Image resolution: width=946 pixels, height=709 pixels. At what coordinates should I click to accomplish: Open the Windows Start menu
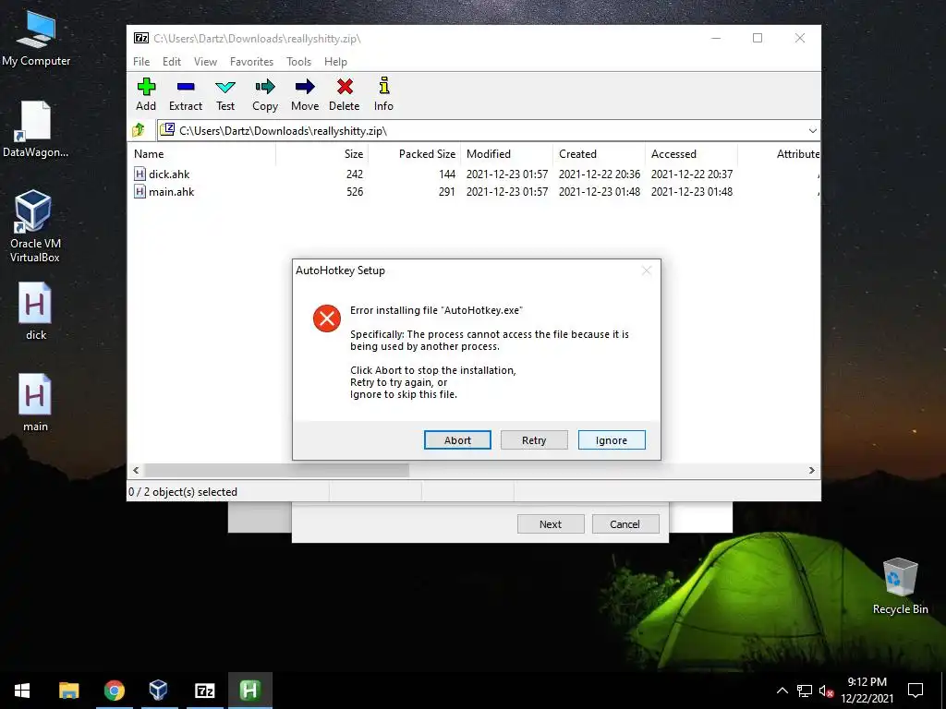[22, 691]
